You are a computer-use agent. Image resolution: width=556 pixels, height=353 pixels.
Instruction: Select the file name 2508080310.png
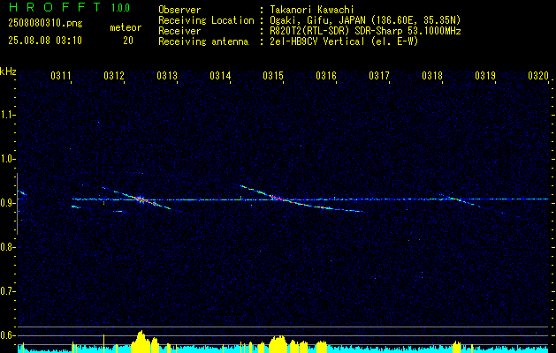(x=45, y=24)
